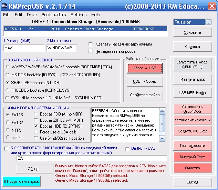This screenshot has width=218, height=190.
Task: Open the Edit menu
Action: pyautogui.click(x=19, y=15)
